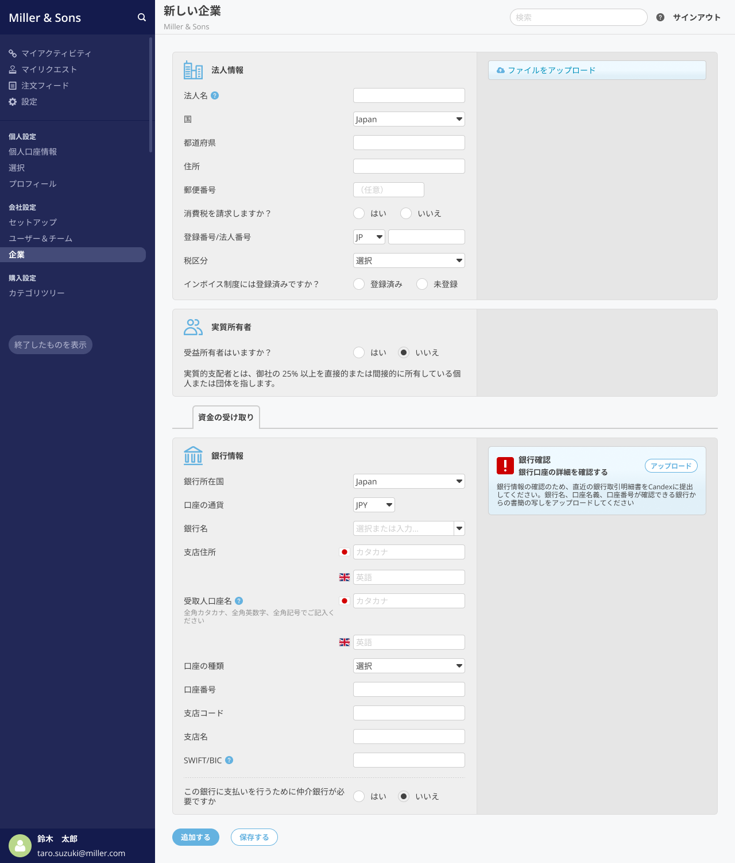Click the circular help icon near サインアウト
The width and height of the screenshot is (735, 863).
(x=659, y=17)
